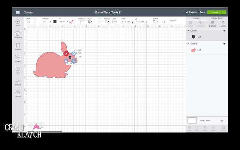Click the Select All icon
Viewport: 240px width, 150px height.
(x=82, y=22)
